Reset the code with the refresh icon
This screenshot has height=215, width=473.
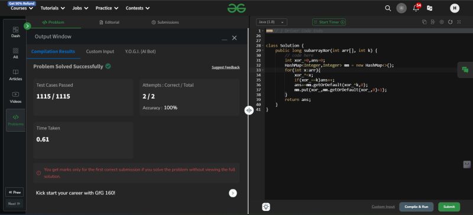(x=451, y=22)
